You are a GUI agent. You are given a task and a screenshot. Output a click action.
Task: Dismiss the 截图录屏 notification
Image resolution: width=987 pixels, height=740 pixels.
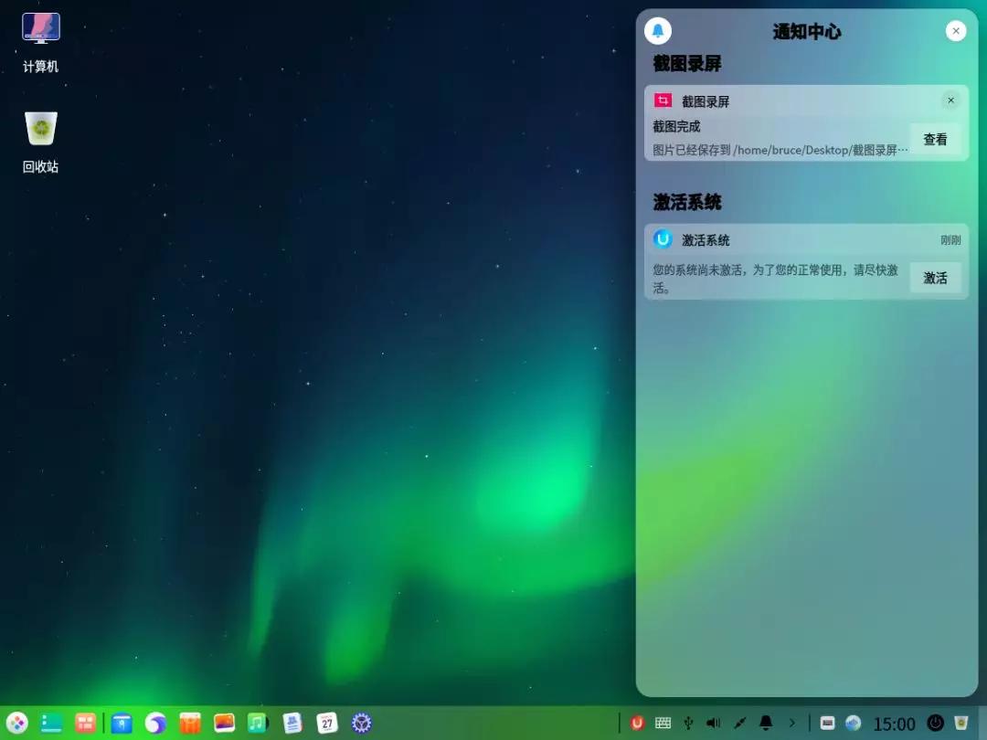pos(950,100)
